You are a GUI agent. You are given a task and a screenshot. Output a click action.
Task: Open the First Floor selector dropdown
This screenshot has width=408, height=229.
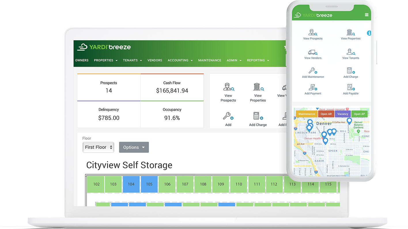click(x=98, y=147)
